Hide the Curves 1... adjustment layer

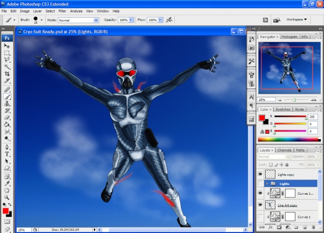(x=260, y=193)
